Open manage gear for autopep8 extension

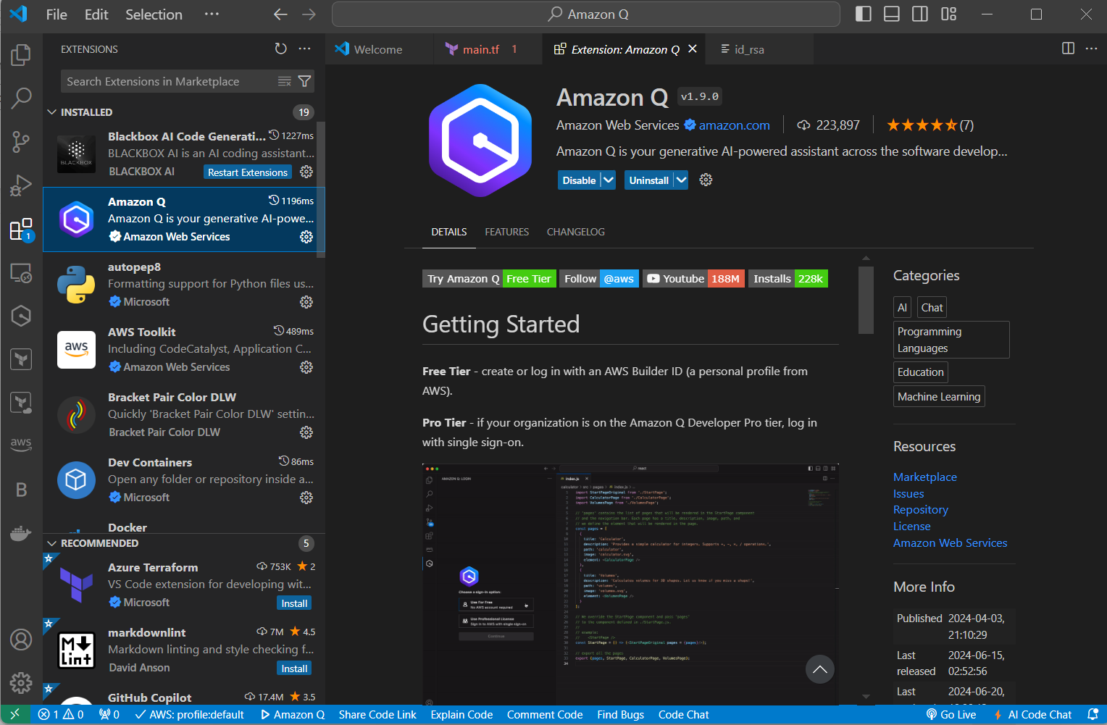(x=306, y=302)
